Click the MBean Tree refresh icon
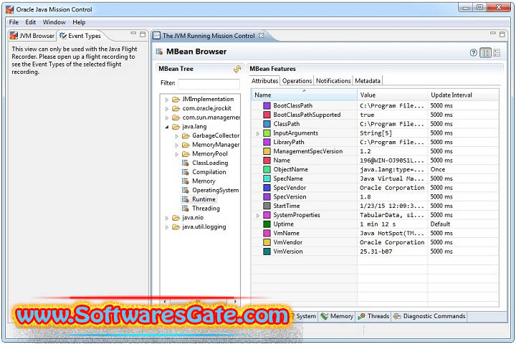The image size is (516, 344). tap(237, 69)
